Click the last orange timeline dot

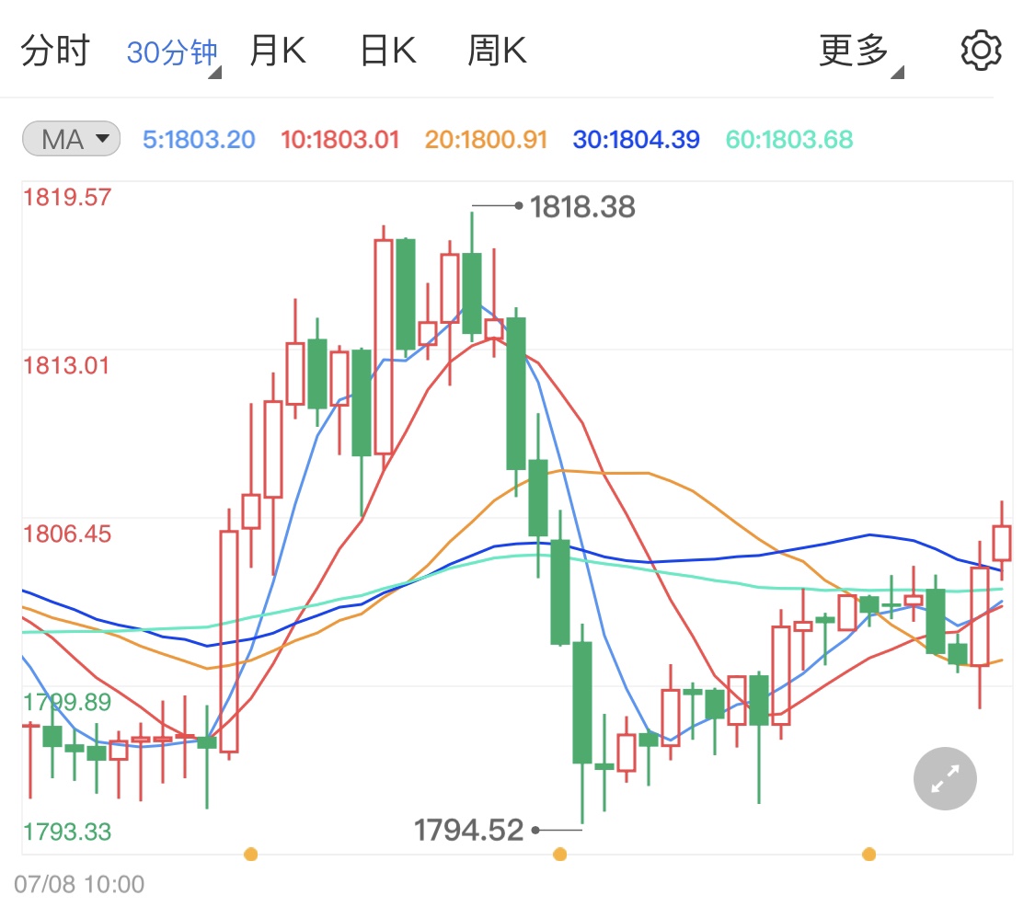(868, 855)
